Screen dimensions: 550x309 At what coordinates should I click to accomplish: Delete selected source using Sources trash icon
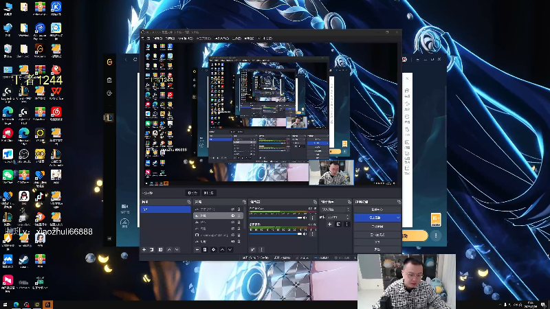pyautogui.click(x=205, y=249)
